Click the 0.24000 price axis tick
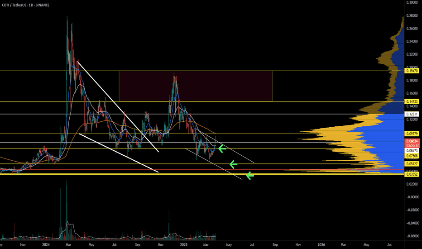The width and height of the screenshot is (422, 249). pos(412,42)
